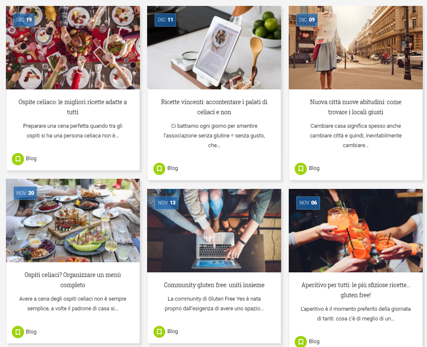
Task: Open the tablet recipe kitchen thumbnail
Action: pyautogui.click(x=214, y=48)
